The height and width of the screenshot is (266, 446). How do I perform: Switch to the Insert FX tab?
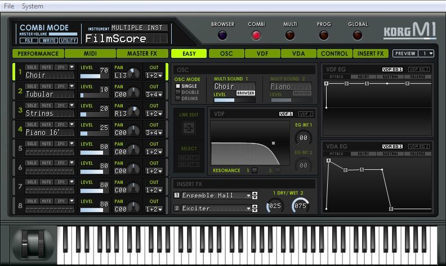click(371, 53)
